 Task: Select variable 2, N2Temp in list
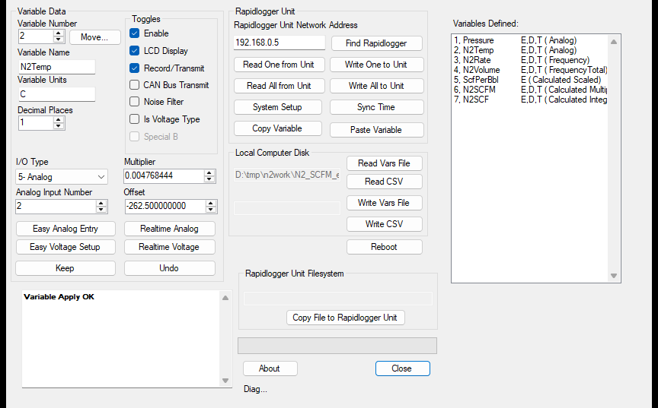(x=530, y=50)
